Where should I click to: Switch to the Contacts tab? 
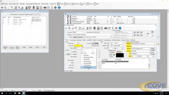(x=123, y=40)
